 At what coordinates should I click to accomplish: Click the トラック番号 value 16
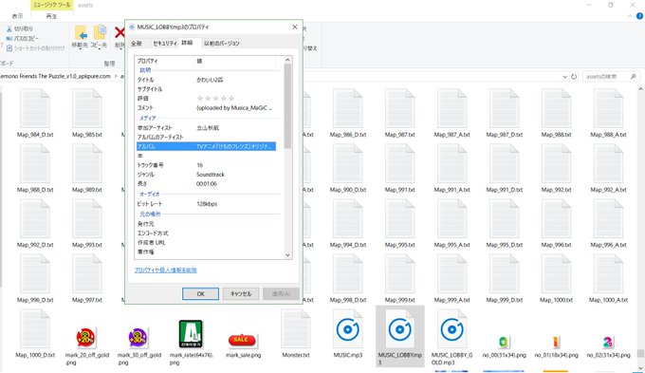[x=199, y=165]
